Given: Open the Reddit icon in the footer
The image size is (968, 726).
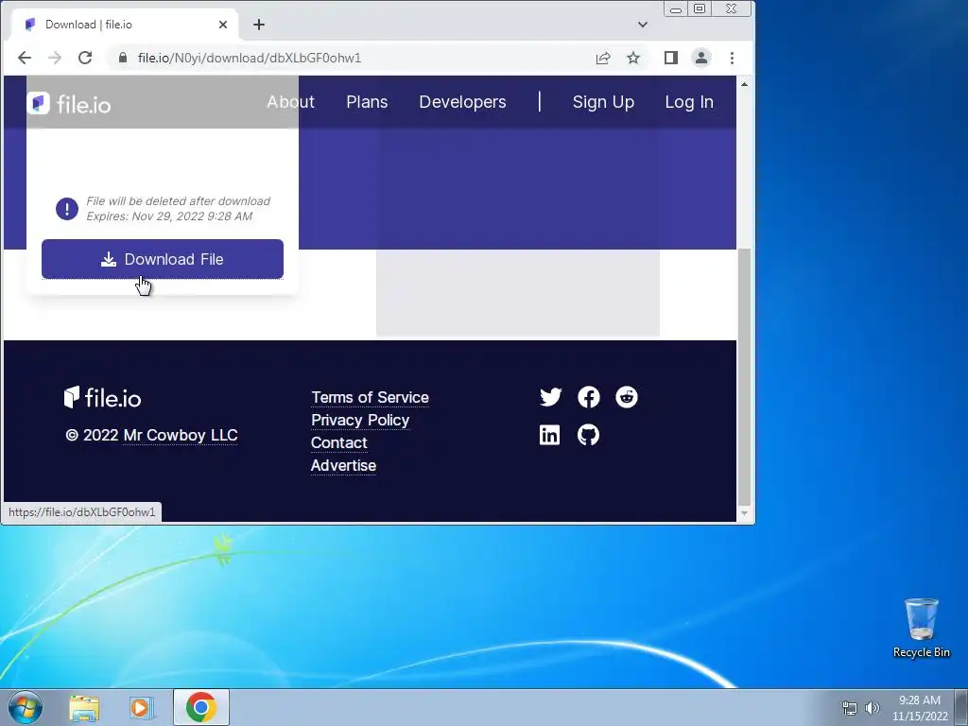Looking at the screenshot, I should pyautogui.click(x=627, y=397).
